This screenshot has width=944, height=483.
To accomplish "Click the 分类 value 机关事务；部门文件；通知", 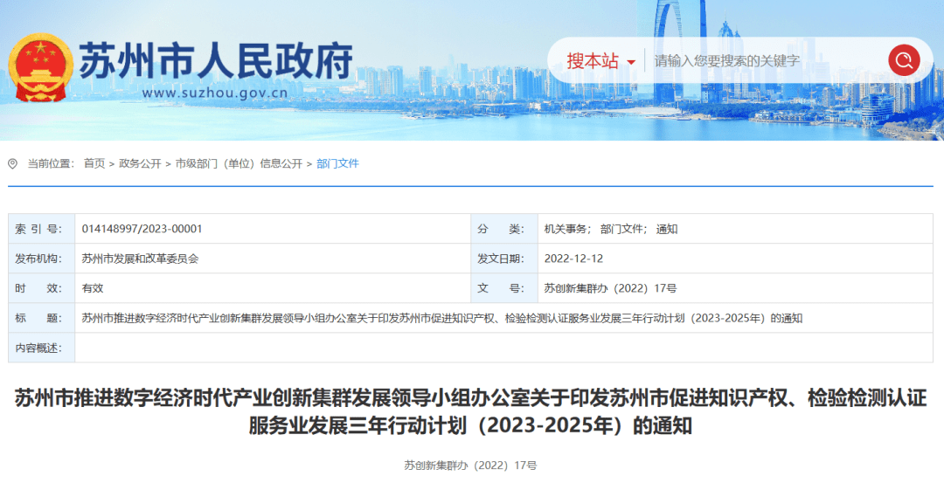I will [610, 229].
